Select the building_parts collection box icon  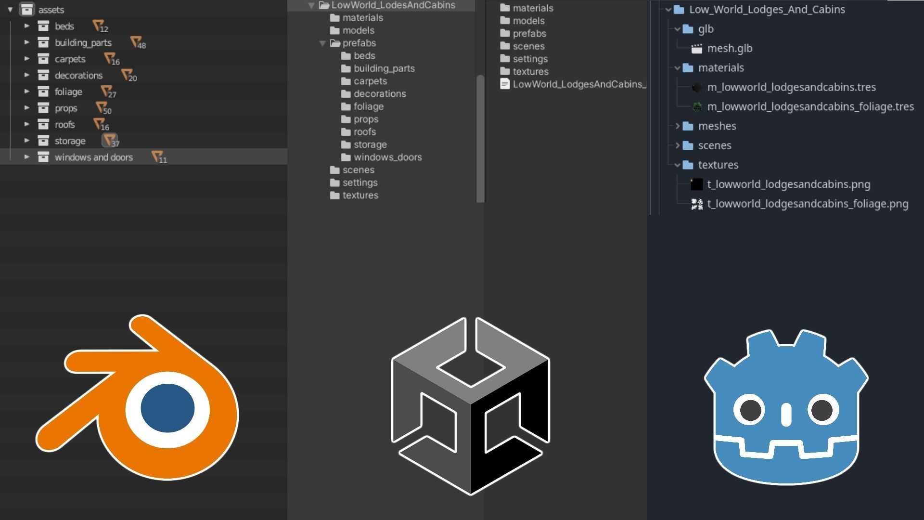43,42
